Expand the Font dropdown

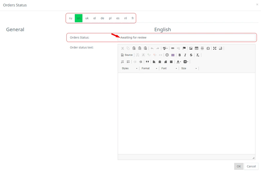pyautogui.click(x=169, y=68)
